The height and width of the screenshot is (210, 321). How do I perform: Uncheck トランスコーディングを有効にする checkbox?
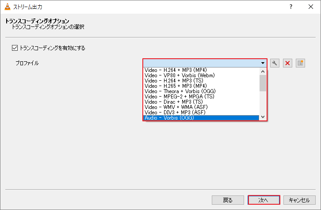[x=15, y=48]
